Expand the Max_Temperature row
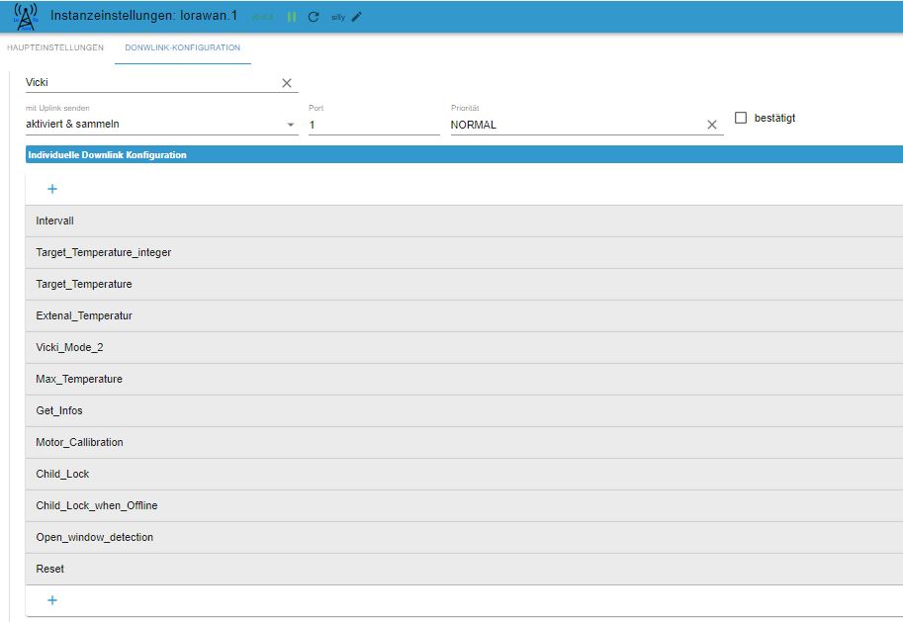Viewport: 903px width, 622px height. [x=464, y=379]
